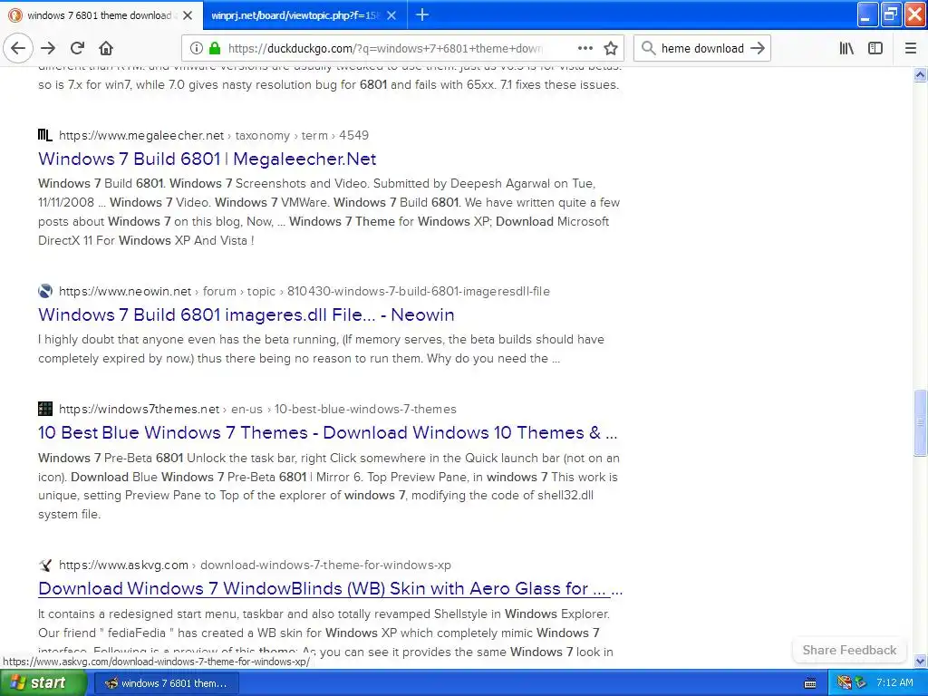Click the Megaleecher snippet starting 'Windows 7 Build 6801. Windows 7 Screenshots'

pos(329,212)
